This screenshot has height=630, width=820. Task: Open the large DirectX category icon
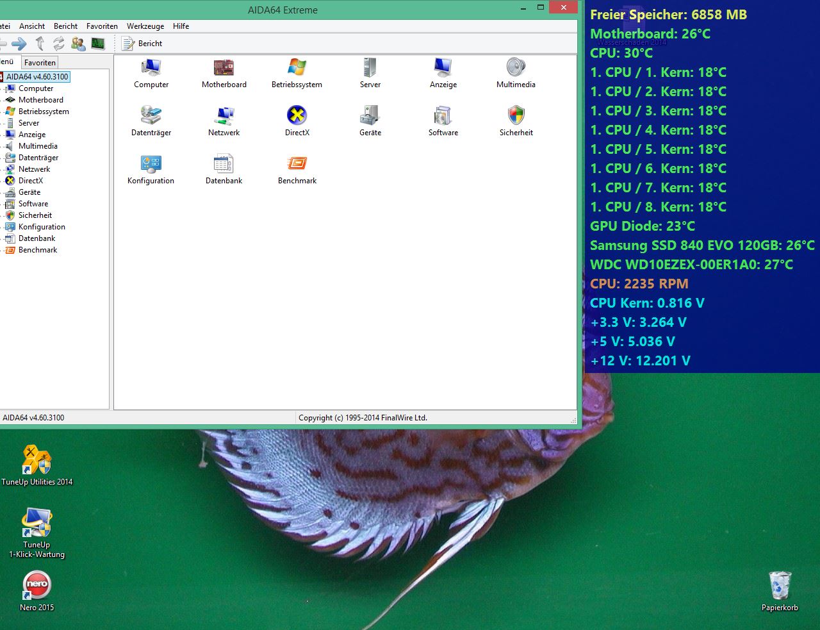(x=297, y=115)
